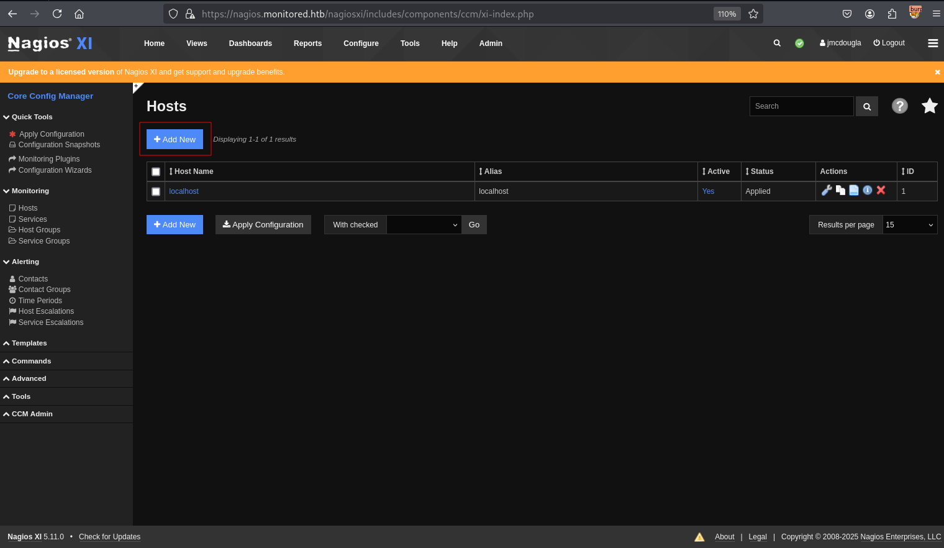The width and height of the screenshot is (944, 548).
Task: Dismiss the orange upgrade banner
Action: tap(937, 72)
